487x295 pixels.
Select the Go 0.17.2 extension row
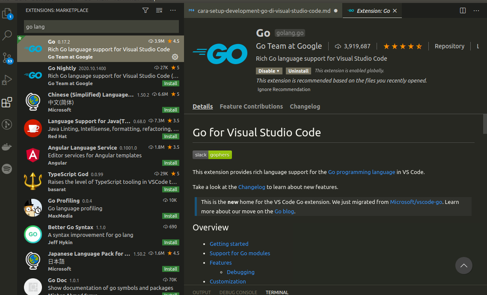101,49
